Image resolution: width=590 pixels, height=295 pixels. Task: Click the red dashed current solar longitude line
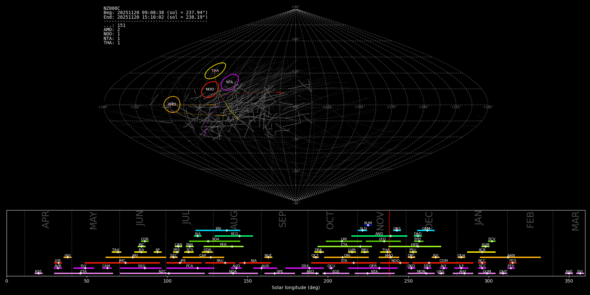click(389, 243)
